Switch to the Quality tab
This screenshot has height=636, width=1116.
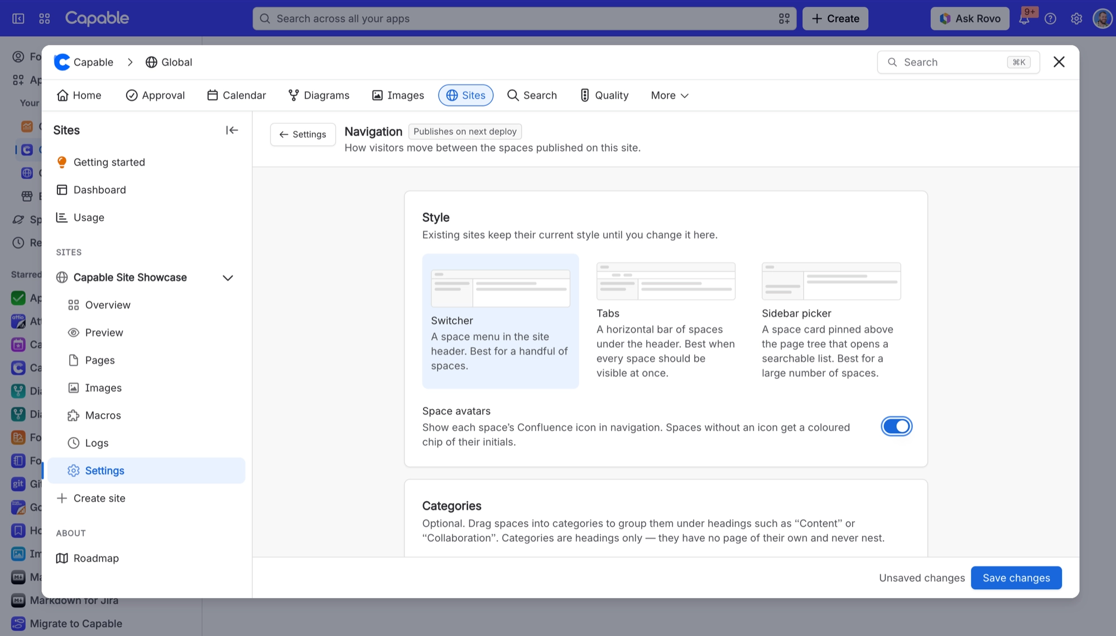pos(604,95)
